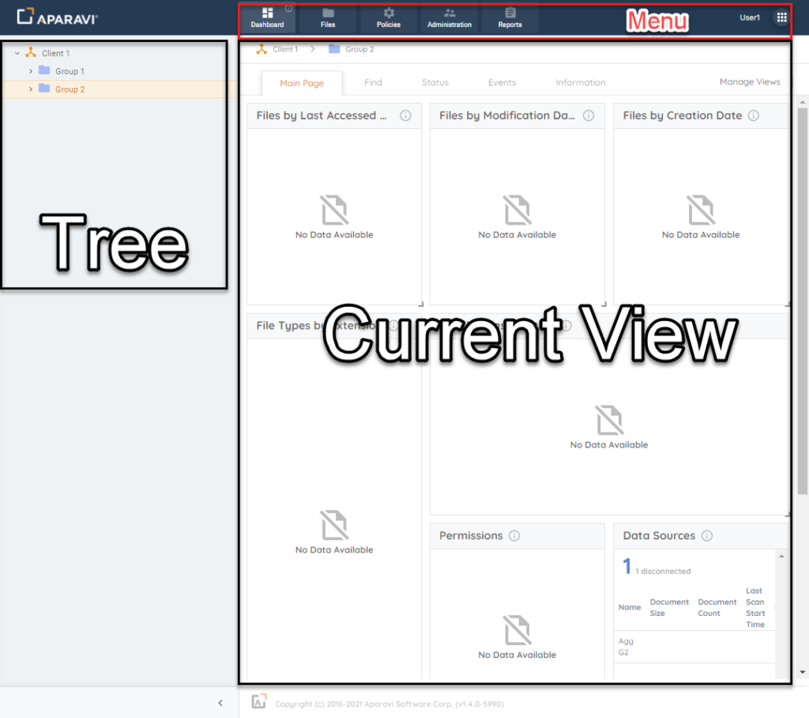
Task: Open the Information tab
Action: coord(580,82)
